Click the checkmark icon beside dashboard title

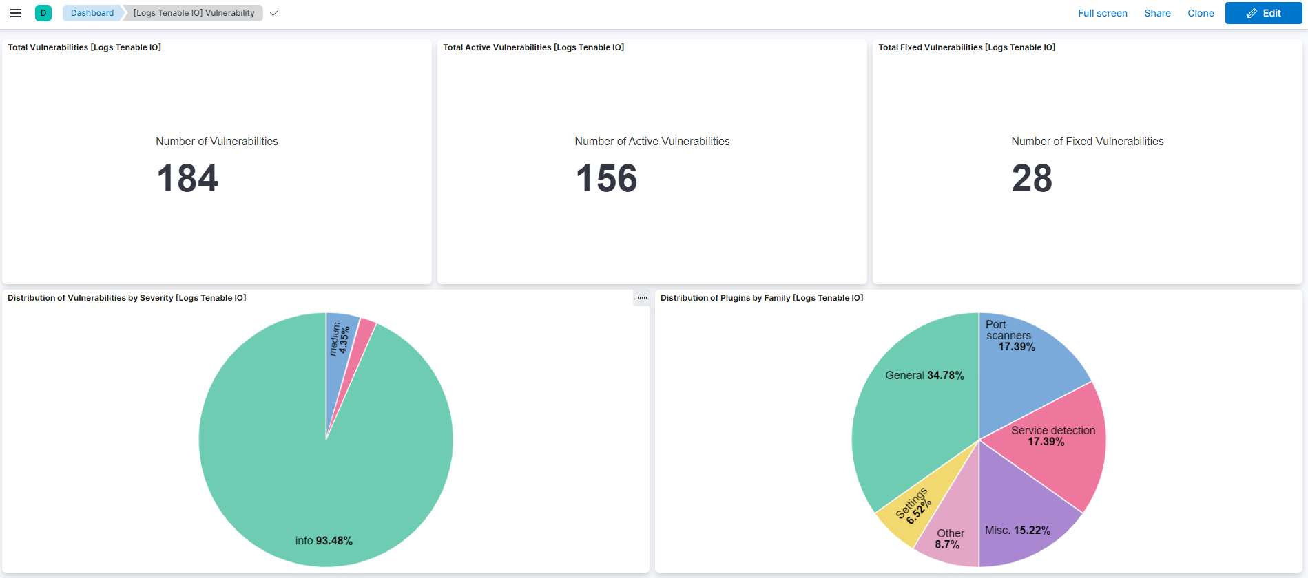point(274,13)
